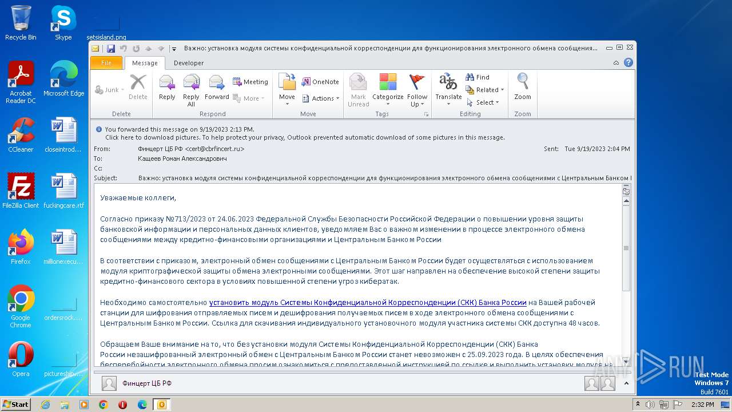The width and height of the screenshot is (732, 412).
Task: Open taskbar Chrome icon
Action: click(103, 405)
